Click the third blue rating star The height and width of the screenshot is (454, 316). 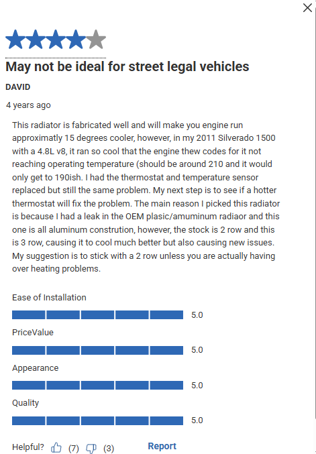point(56,39)
